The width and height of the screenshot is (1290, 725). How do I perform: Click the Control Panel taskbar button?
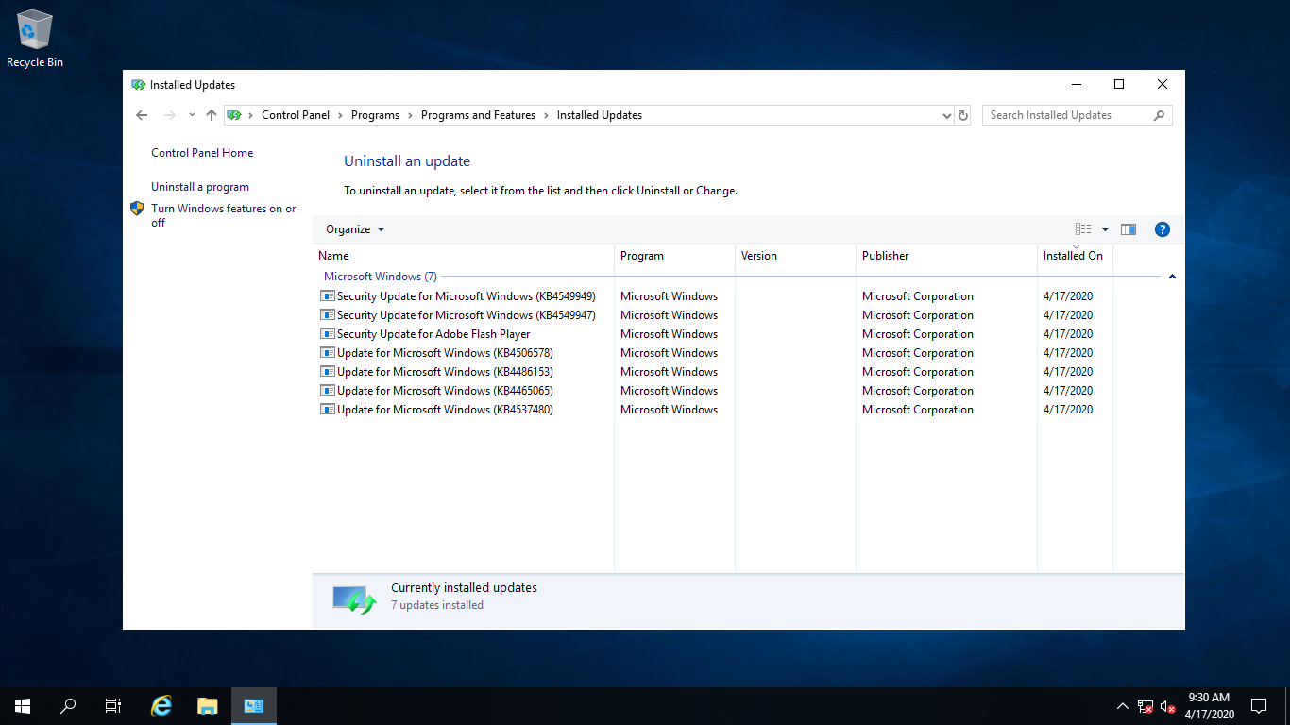click(x=253, y=706)
